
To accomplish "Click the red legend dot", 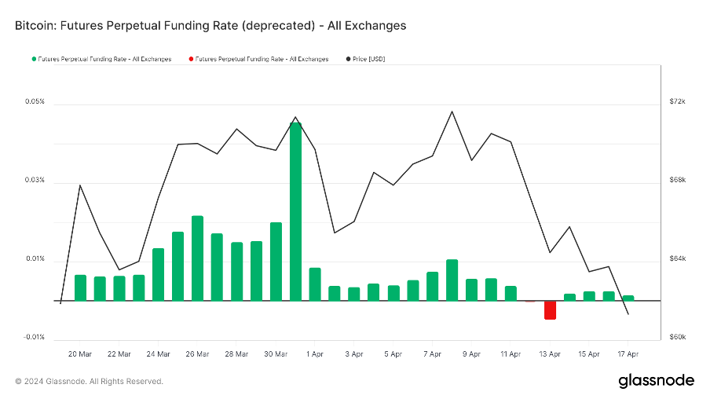I will point(191,59).
